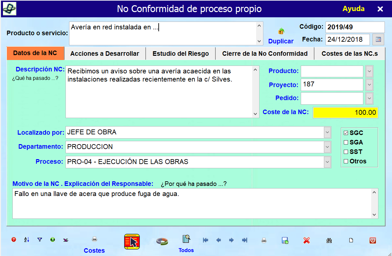Click the Todos label
Image resolution: width=392 pixels, height=256 pixels.
pyautogui.click(x=186, y=250)
